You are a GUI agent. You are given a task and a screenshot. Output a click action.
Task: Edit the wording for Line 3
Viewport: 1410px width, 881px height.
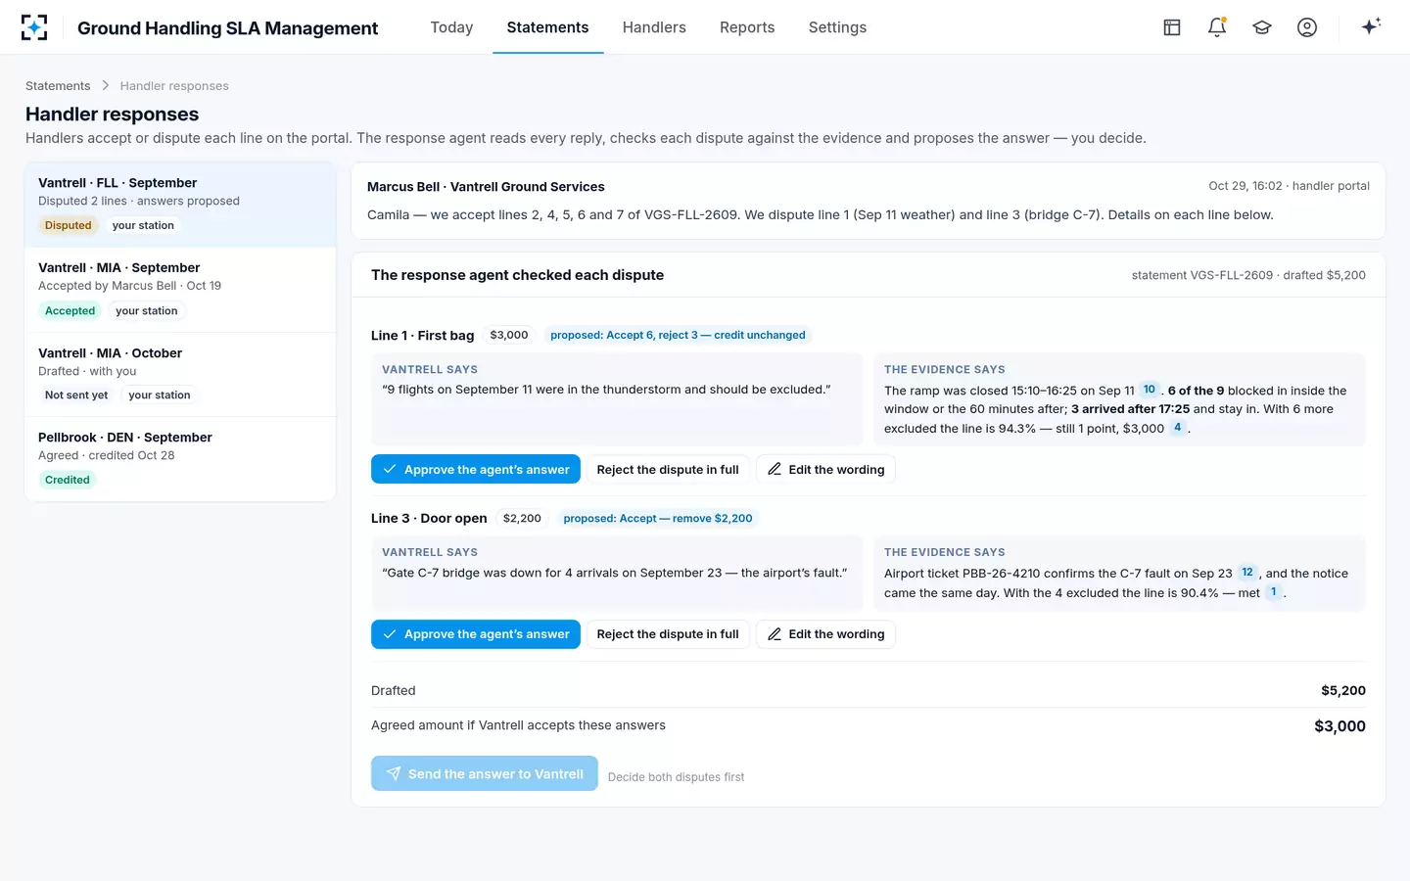(x=825, y=634)
